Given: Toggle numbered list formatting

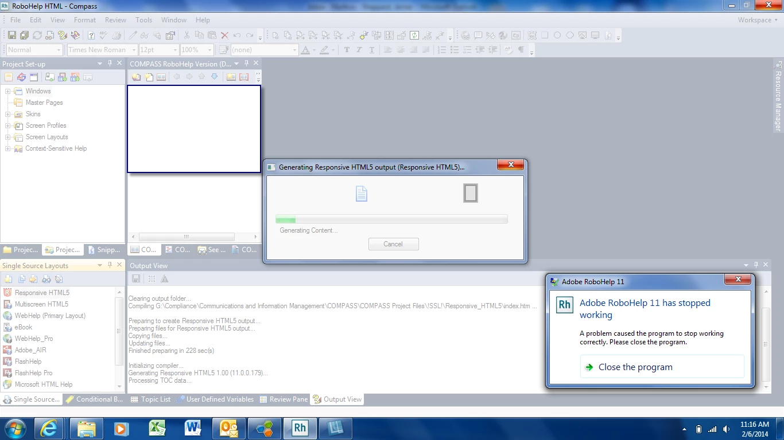Looking at the screenshot, I should click(x=441, y=50).
